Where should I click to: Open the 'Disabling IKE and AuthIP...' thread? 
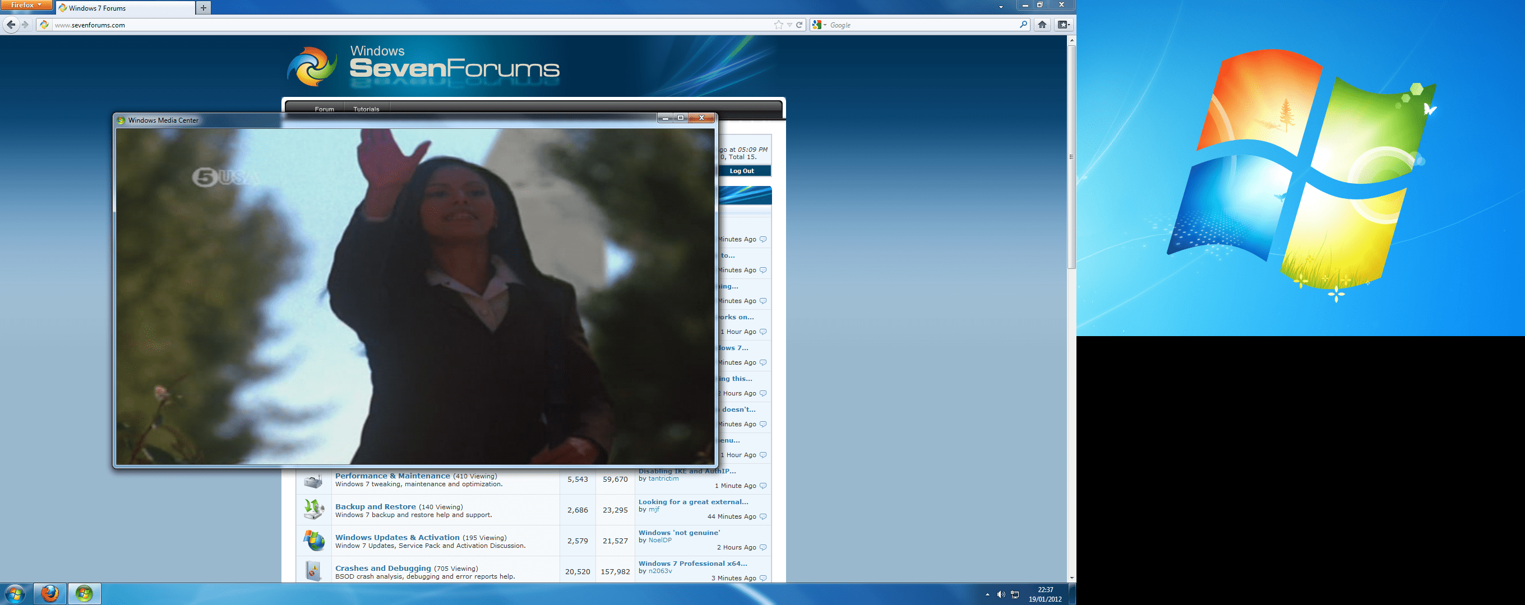(x=687, y=471)
